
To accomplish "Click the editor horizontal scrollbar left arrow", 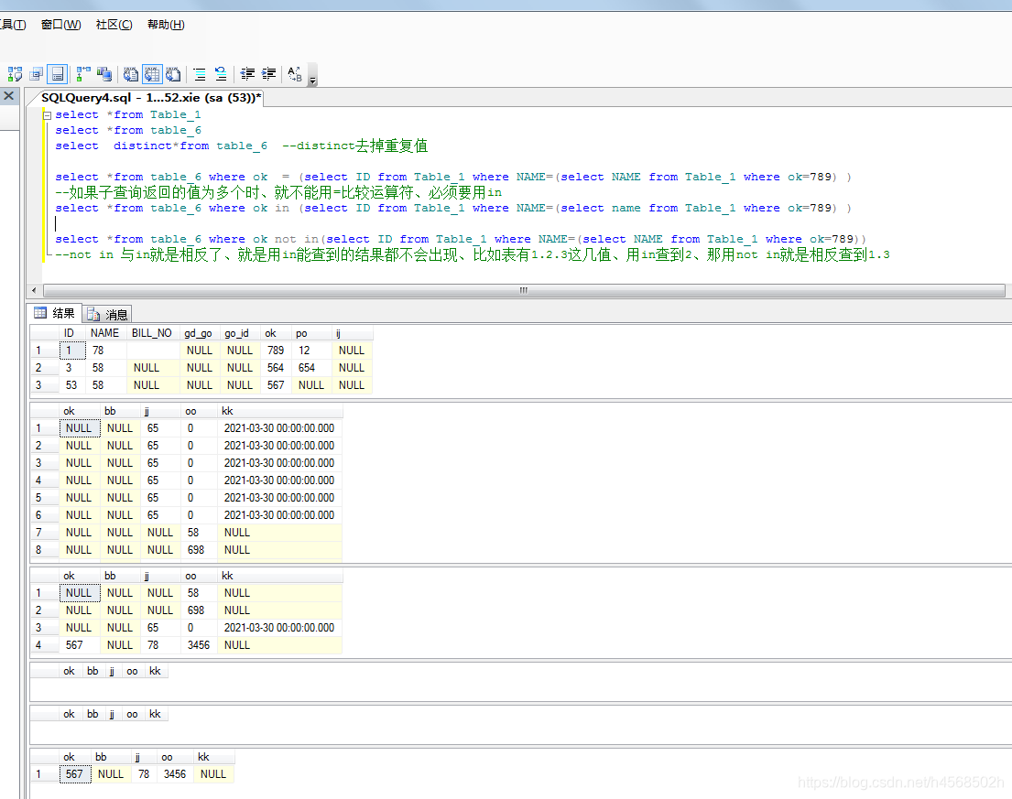I will [34, 290].
